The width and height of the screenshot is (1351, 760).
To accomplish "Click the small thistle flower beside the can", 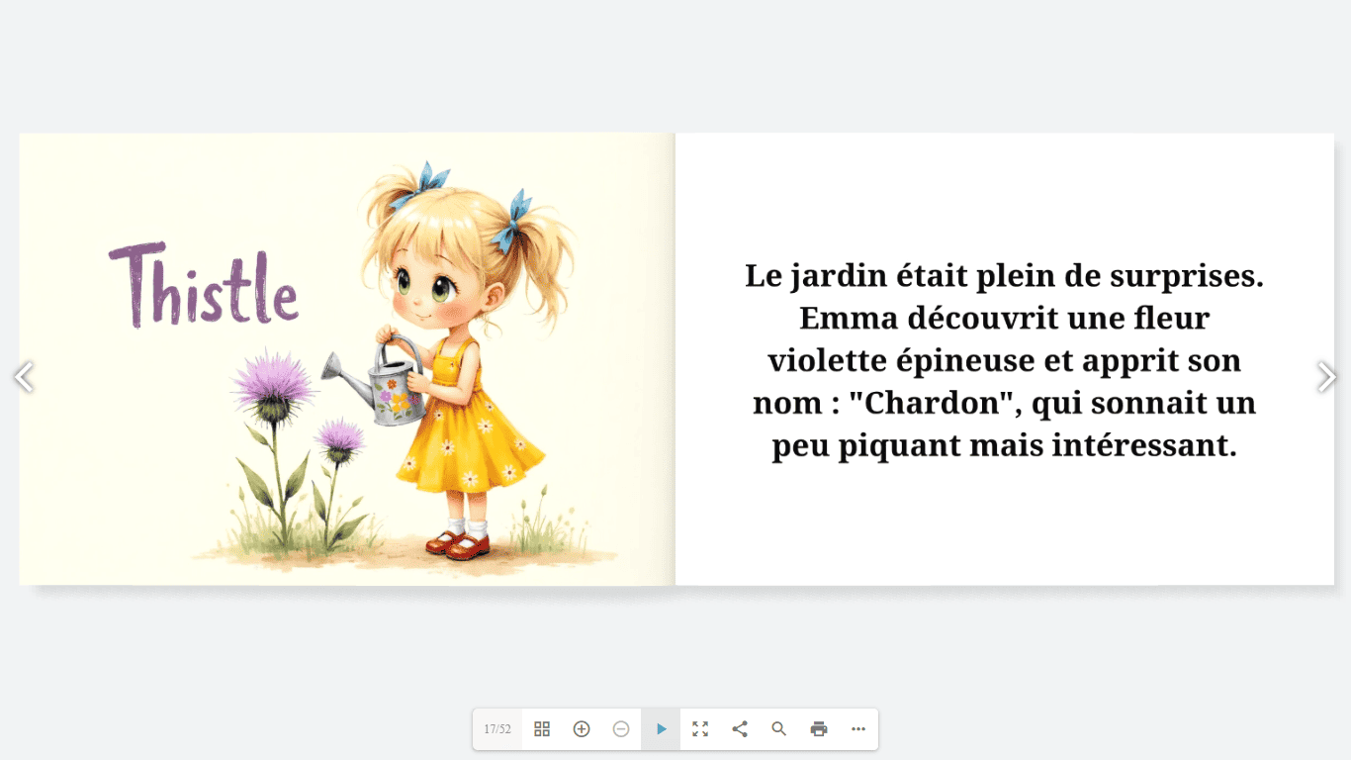I will point(340,438).
